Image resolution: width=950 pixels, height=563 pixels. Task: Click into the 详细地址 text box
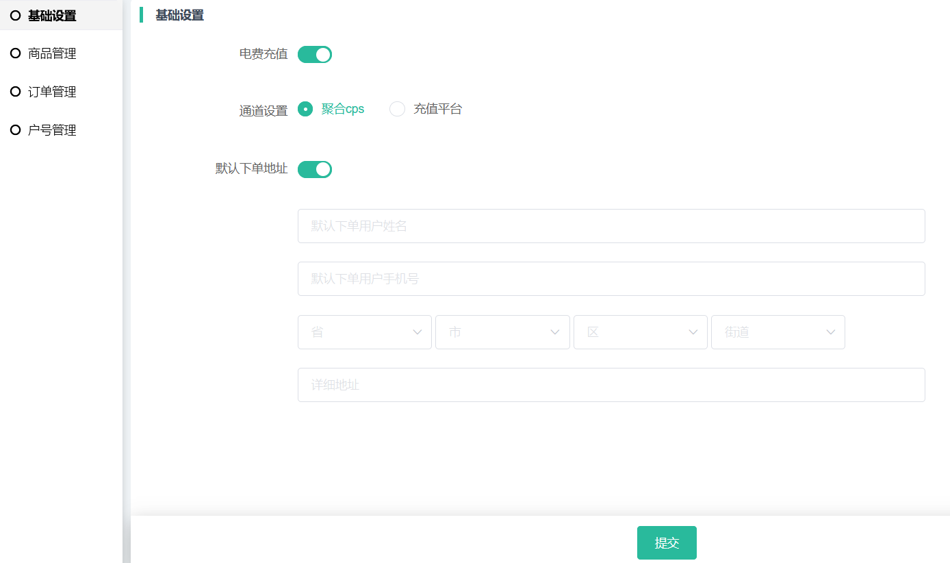tap(611, 385)
